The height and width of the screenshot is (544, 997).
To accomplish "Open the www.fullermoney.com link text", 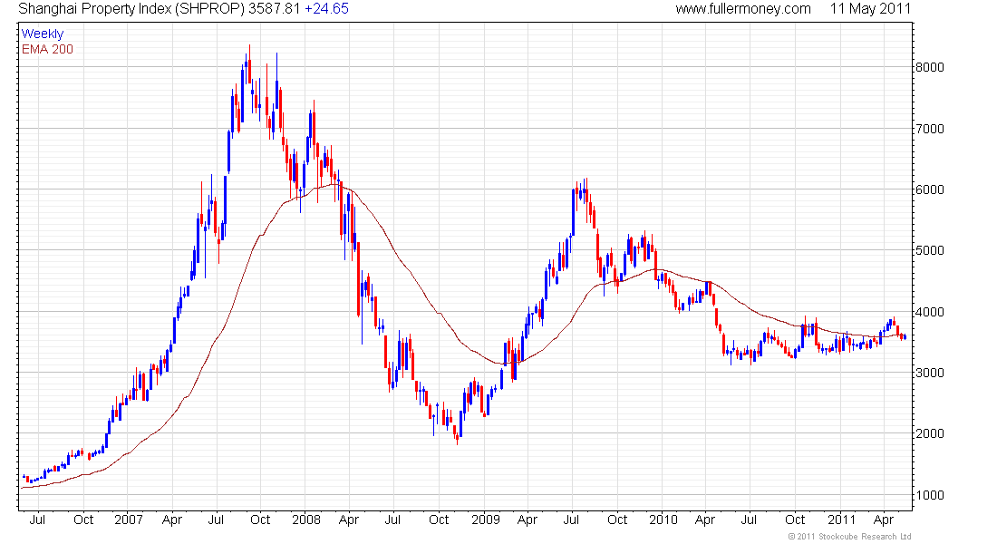I will point(743,9).
